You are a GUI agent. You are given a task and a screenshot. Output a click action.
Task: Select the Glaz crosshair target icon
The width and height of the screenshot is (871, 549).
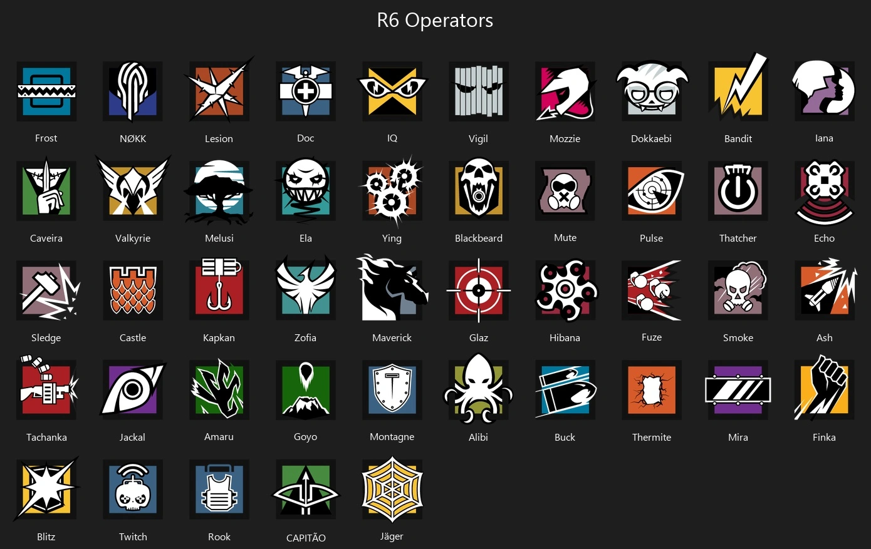tap(479, 290)
